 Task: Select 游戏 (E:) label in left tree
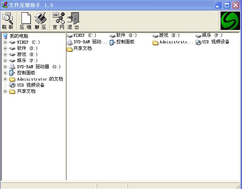click(x=27, y=54)
